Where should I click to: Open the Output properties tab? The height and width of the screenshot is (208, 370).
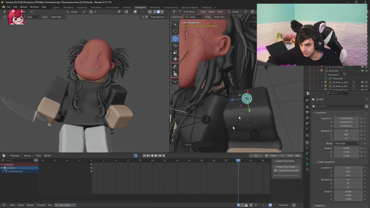click(x=307, y=112)
